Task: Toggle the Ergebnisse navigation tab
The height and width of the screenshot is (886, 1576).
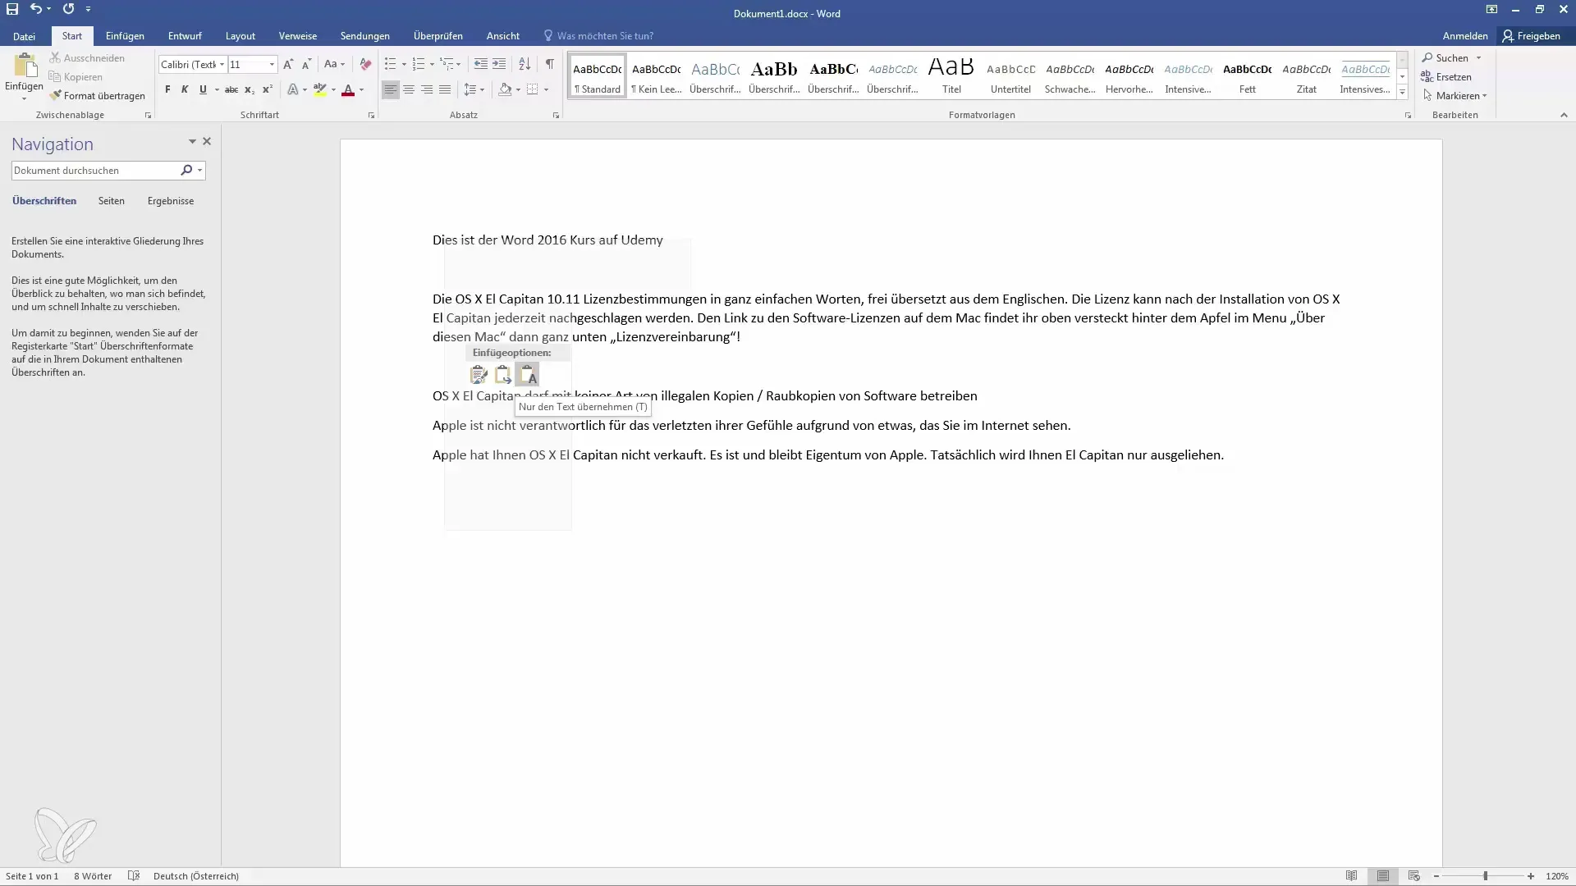Action: coord(170,200)
